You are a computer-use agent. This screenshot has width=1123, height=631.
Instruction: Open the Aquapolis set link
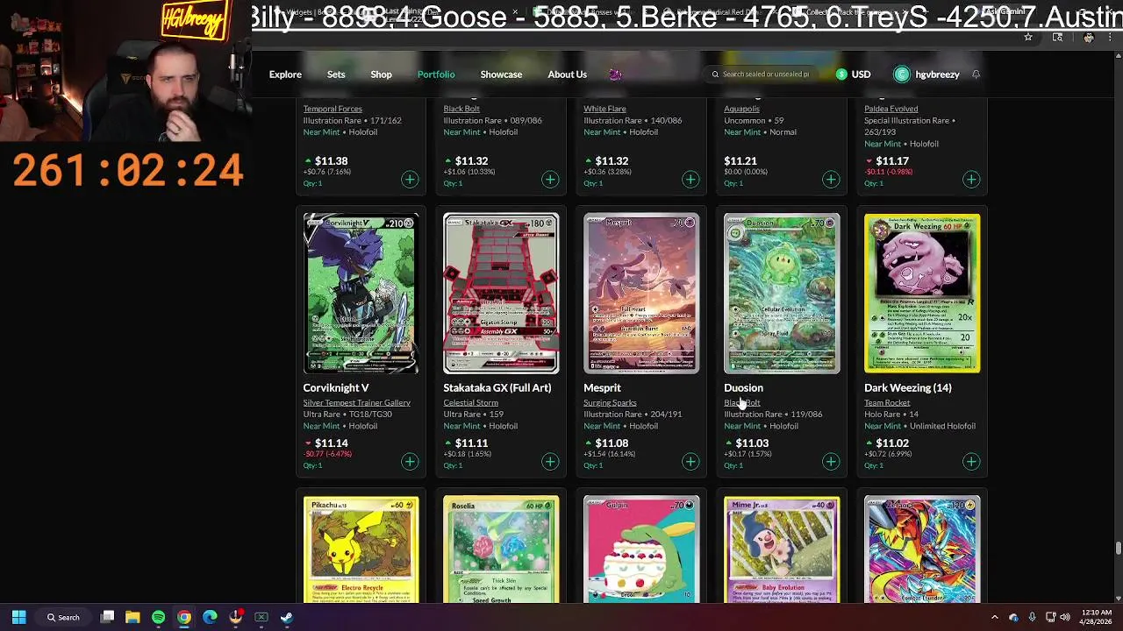click(x=741, y=109)
